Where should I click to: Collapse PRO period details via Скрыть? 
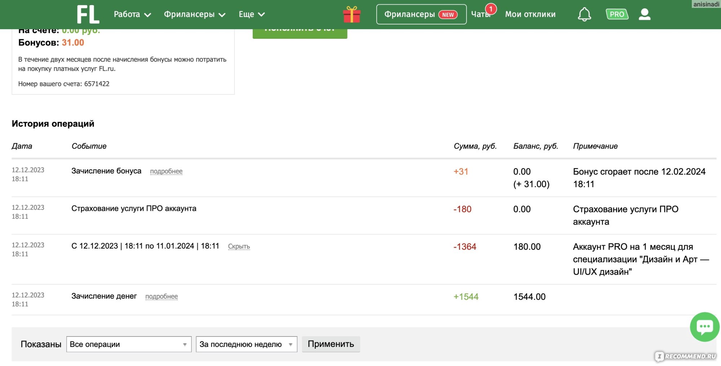point(239,247)
